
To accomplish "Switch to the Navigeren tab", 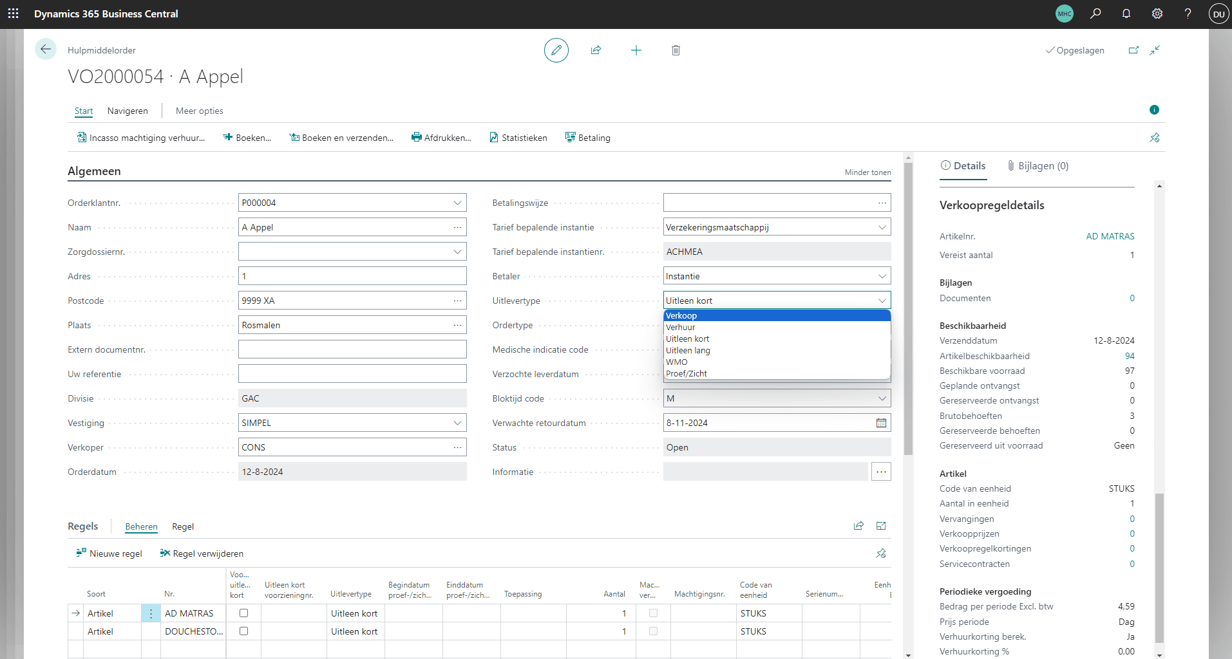I will point(128,111).
